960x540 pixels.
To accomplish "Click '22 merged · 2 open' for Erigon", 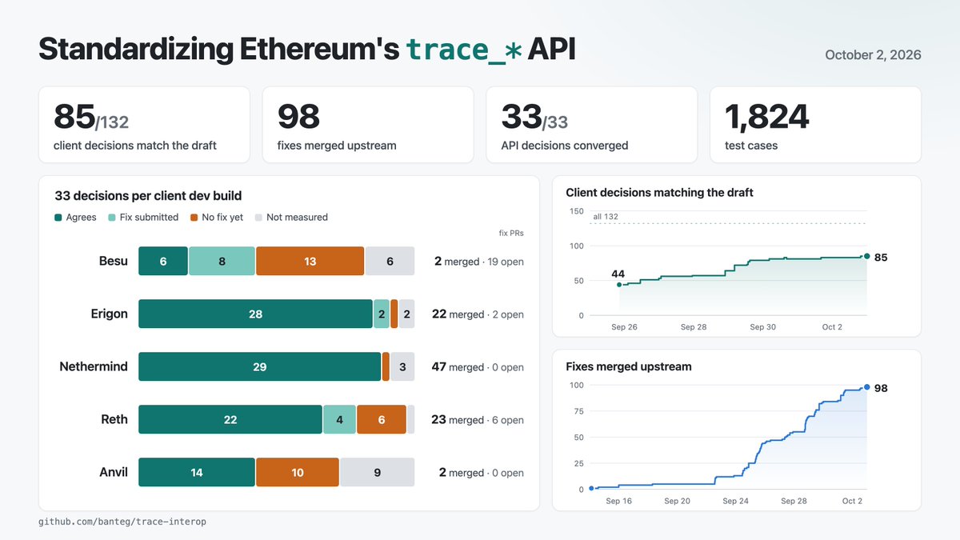I will (478, 314).
